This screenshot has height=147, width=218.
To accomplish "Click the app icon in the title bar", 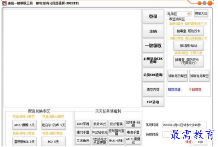I will (x=4, y=3).
